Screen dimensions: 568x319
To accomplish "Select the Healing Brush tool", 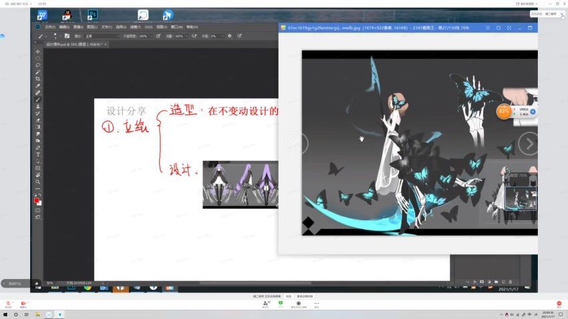I will click(x=37, y=93).
